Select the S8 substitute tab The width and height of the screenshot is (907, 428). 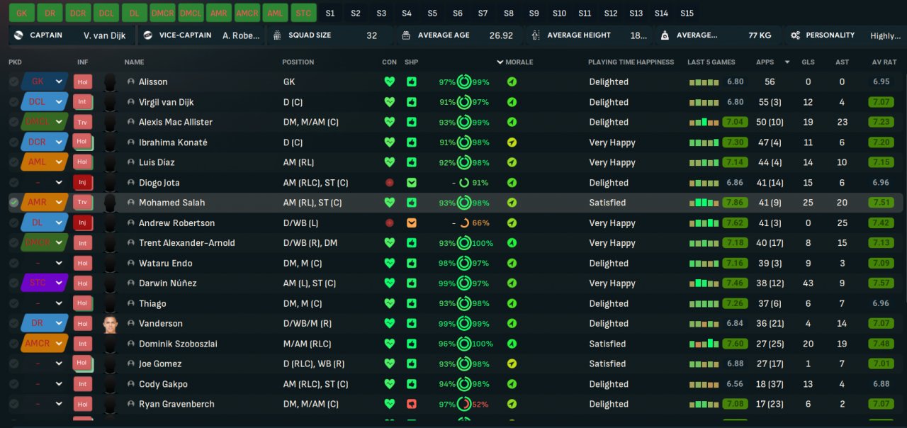[509, 13]
